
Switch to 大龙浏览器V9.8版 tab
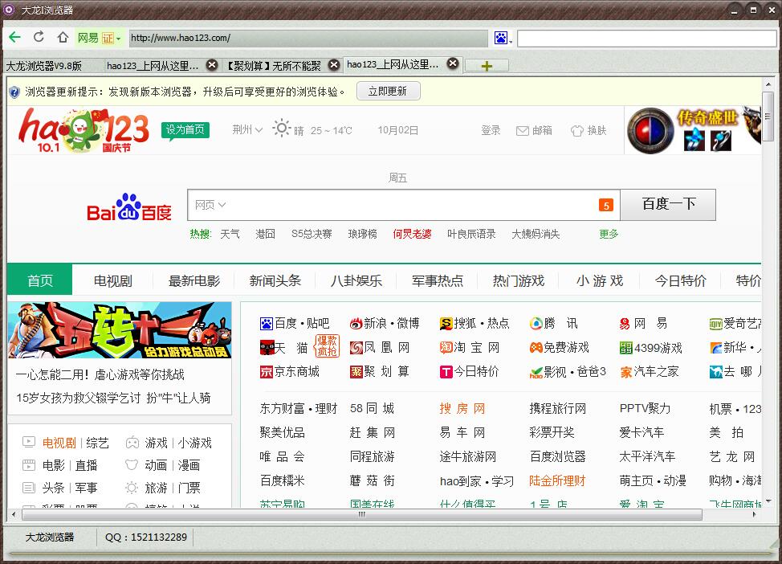click(x=44, y=65)
